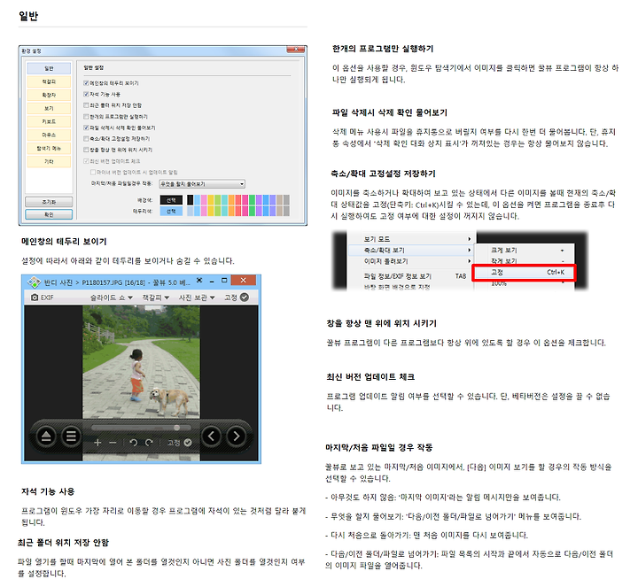Click the 확인 button
The width and height of the screenshot is (638, 587).
(x=49, y=214)
